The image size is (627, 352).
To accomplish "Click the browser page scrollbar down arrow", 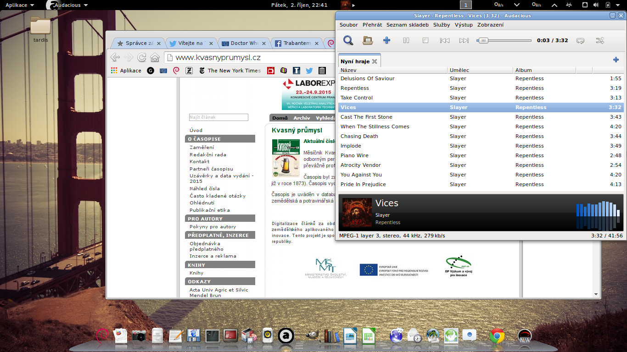I will 596,294.
